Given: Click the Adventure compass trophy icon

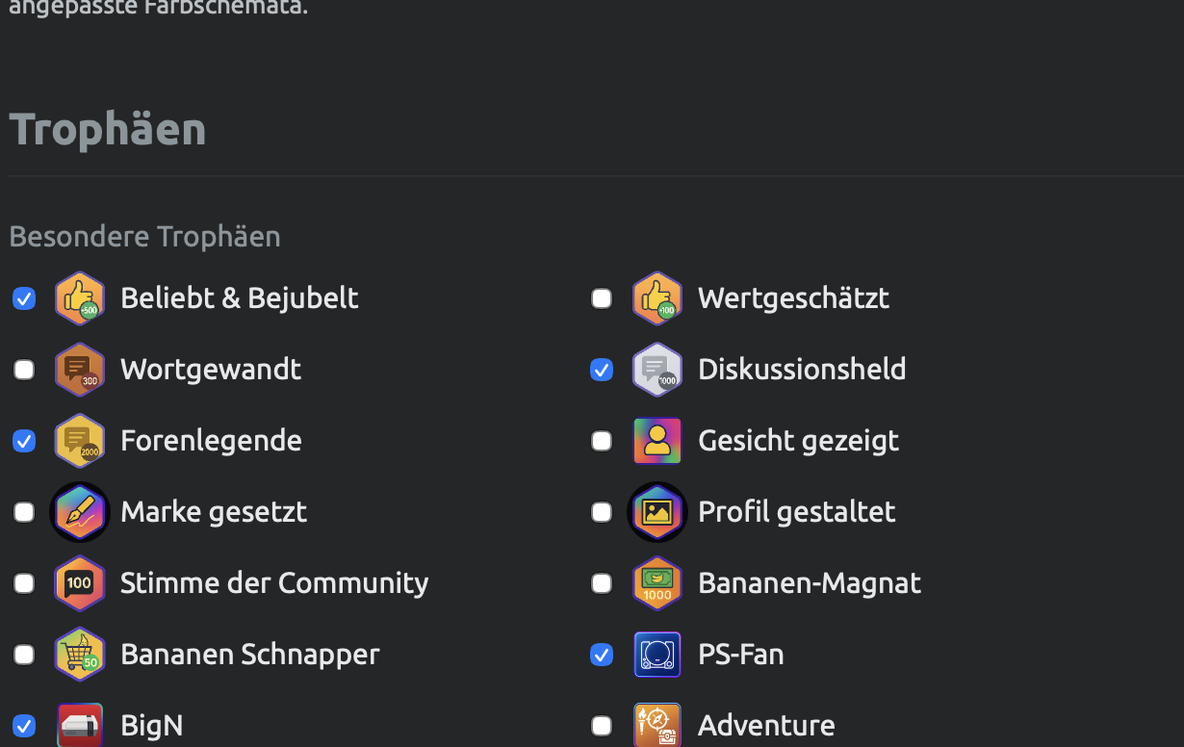Looking at the screenshot, I should [x=657, y=726].
